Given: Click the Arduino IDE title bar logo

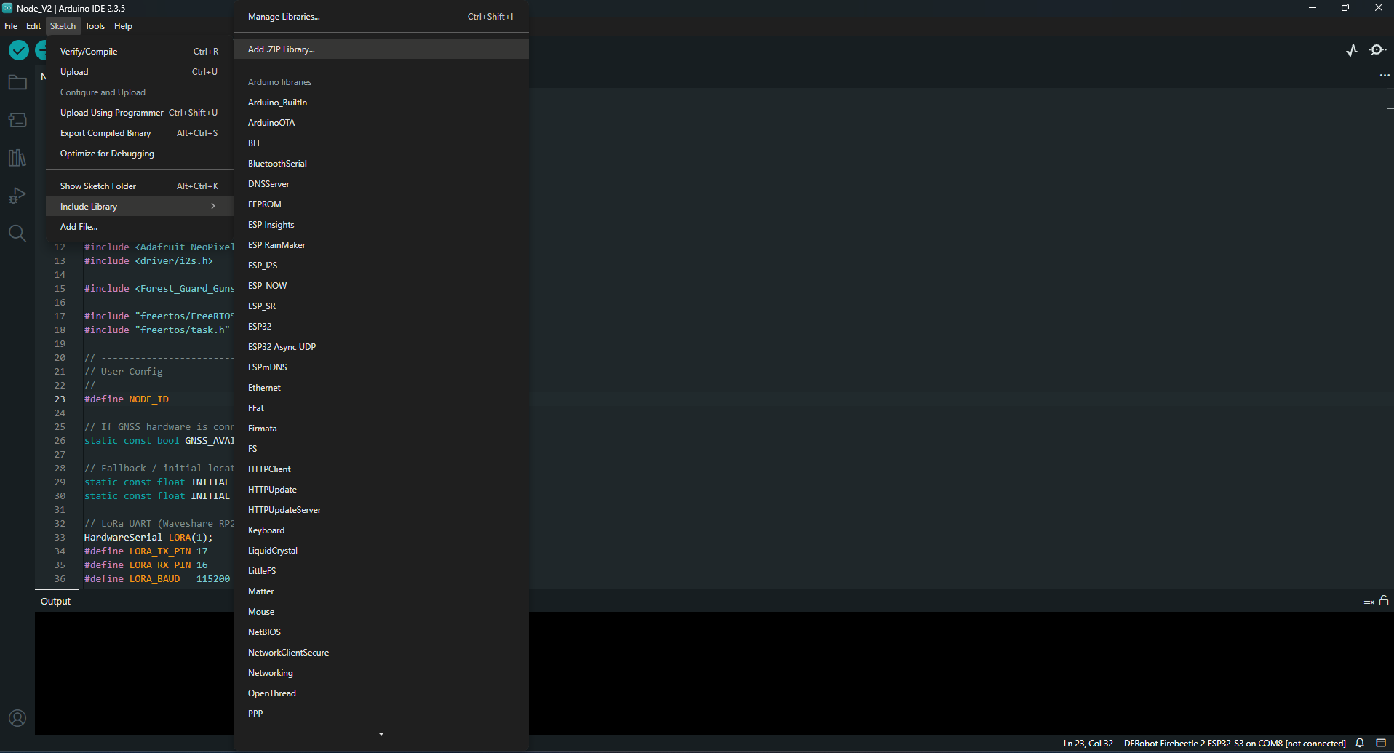Looking at the screenshot, I should (7, 8).
